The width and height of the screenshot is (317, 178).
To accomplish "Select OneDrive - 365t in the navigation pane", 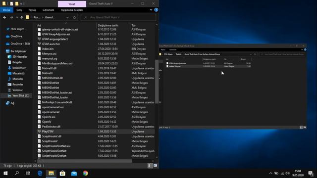I will (20, 44).
